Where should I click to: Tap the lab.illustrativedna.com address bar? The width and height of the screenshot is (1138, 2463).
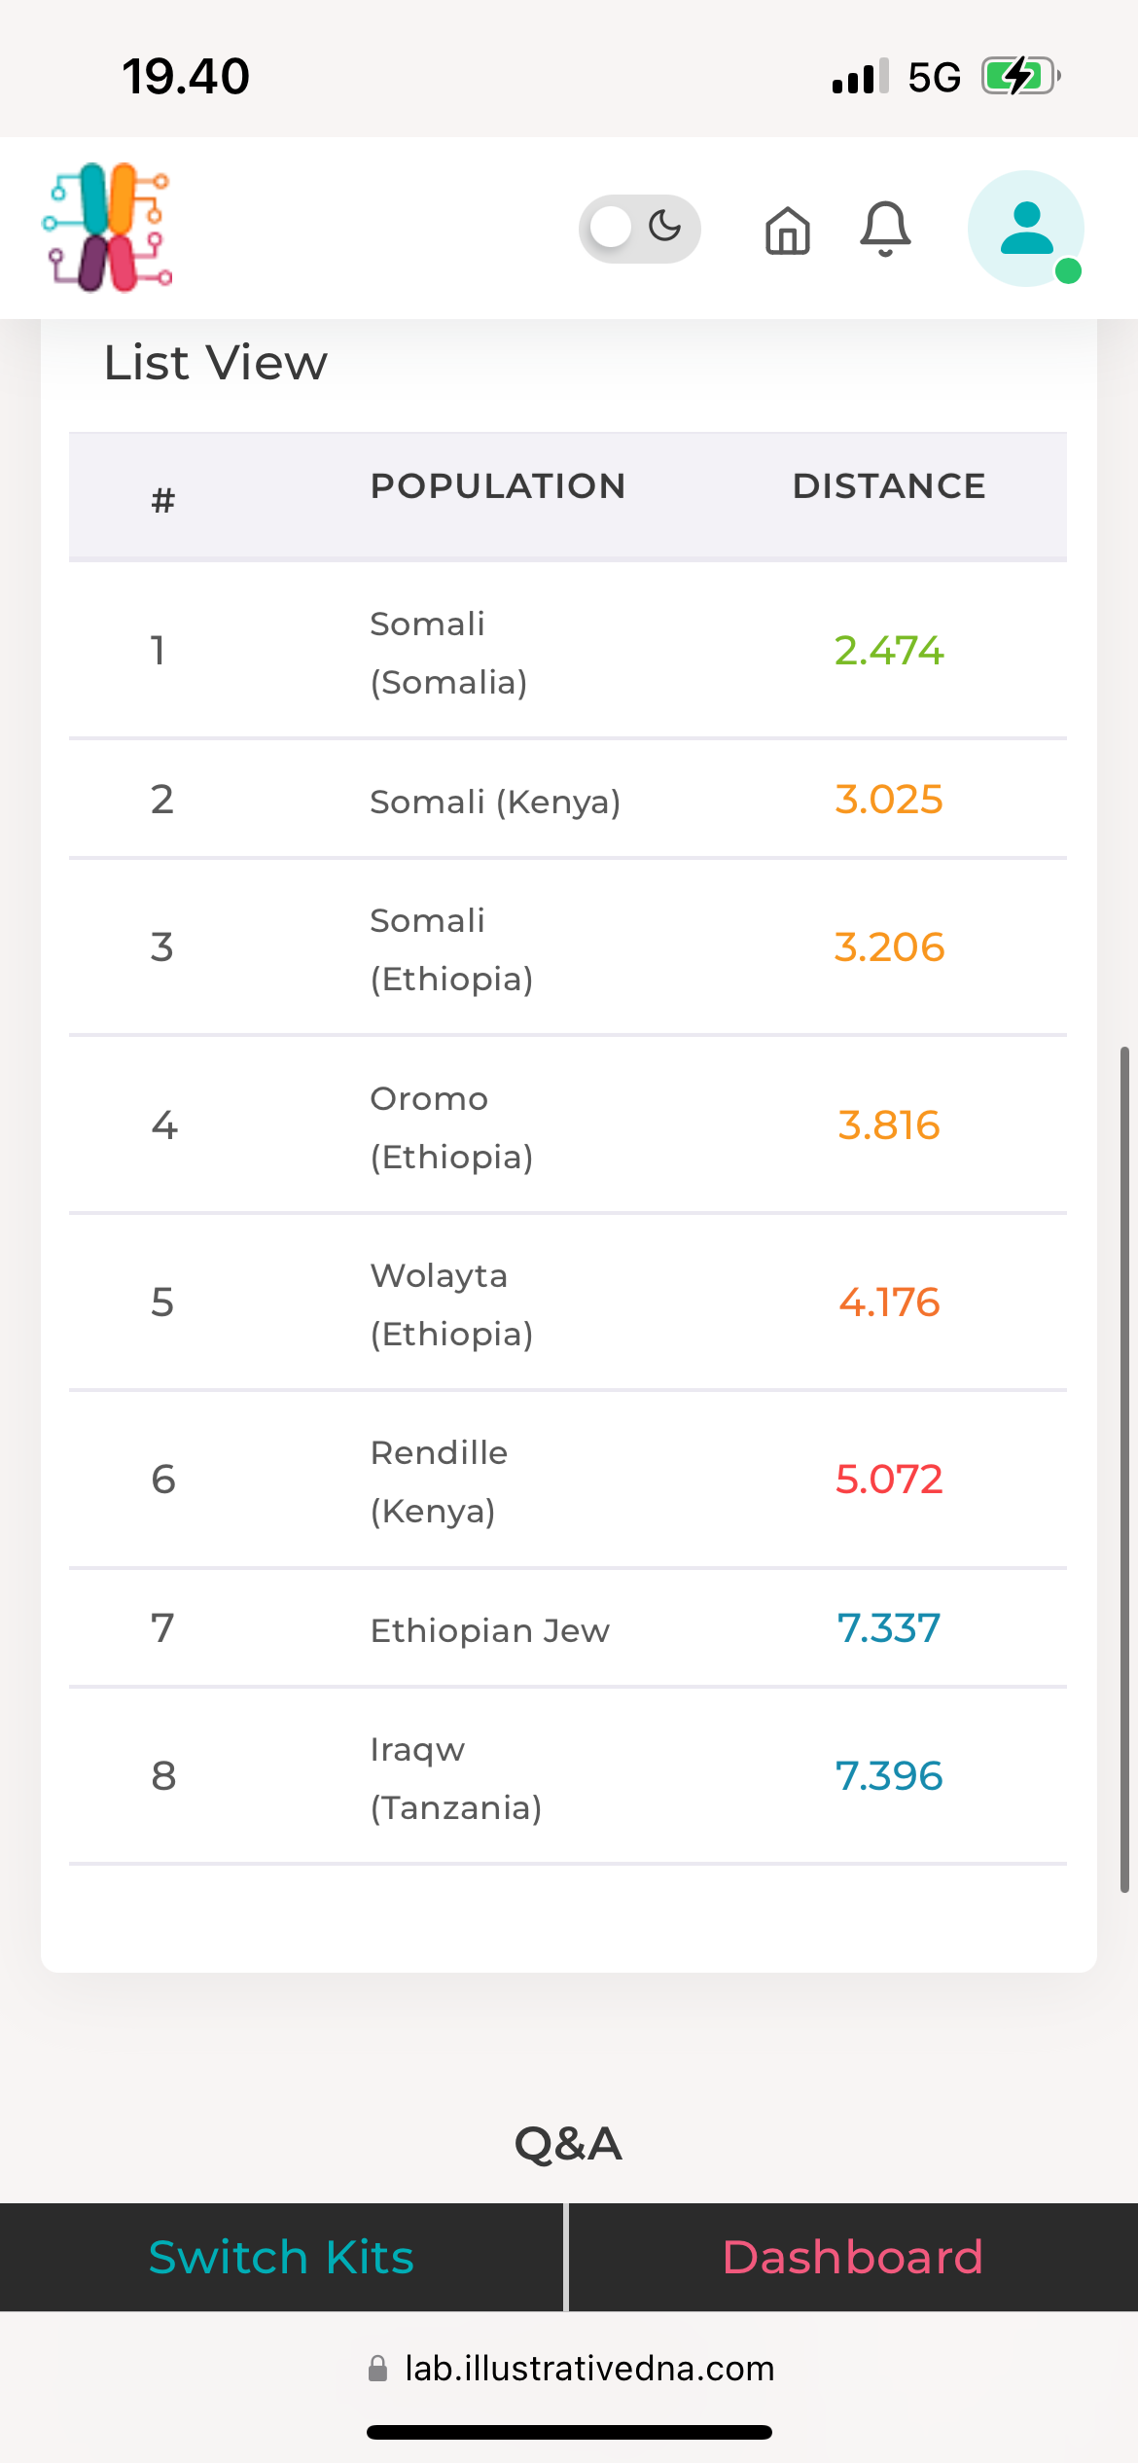589,2368
